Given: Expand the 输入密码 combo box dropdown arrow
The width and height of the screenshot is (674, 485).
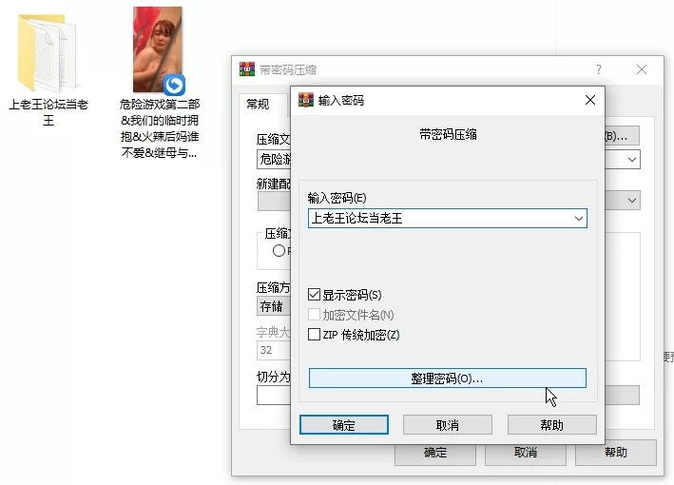Looking at the screenshot, I should [x=579, y=219].
